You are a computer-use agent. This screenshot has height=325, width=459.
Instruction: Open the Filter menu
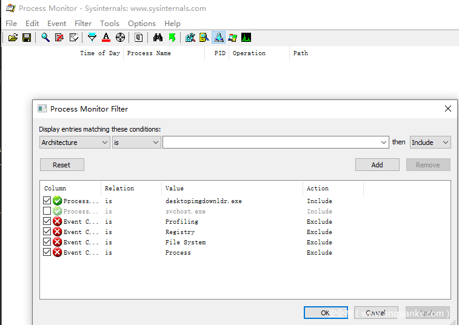click(x=83, y=24)
